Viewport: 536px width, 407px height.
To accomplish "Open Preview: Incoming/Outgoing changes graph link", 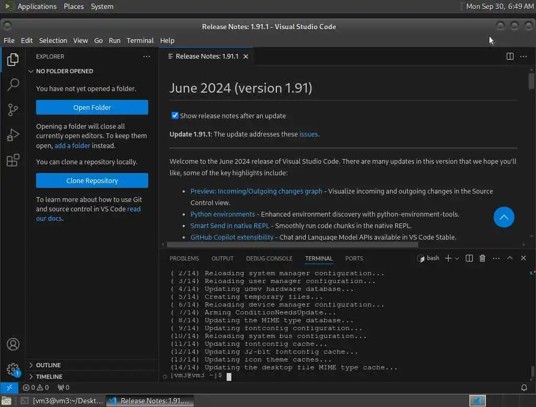I will (256, 191).
